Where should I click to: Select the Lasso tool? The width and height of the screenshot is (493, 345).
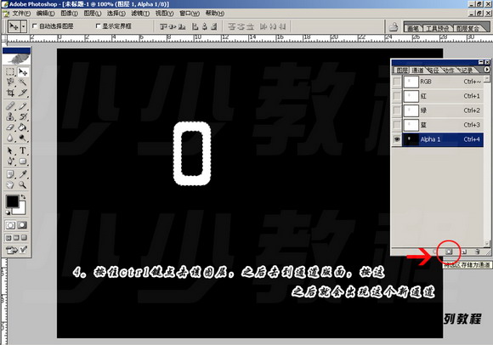10,82
